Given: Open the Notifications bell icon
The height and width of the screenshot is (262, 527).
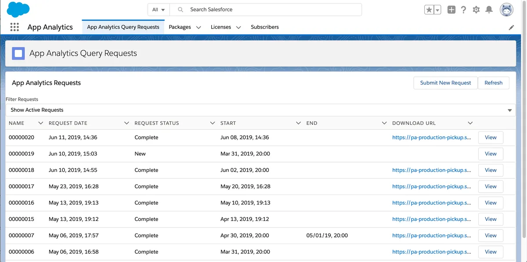Looking at the screenshot, I should [489, 10].
